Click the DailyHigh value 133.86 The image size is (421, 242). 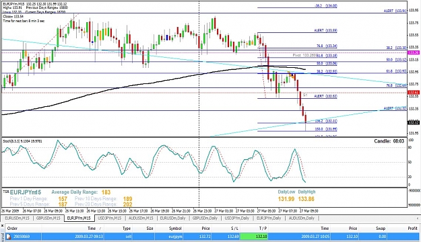coord(306,199)
